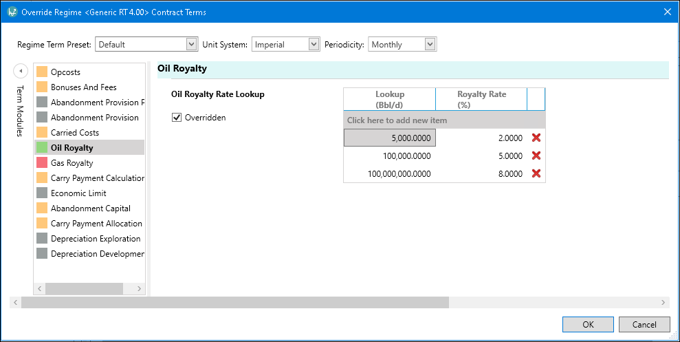Delete the 5,000 Bbl/d lookup row
This screenshot has width=680, height=342.
tap(536, 138)
